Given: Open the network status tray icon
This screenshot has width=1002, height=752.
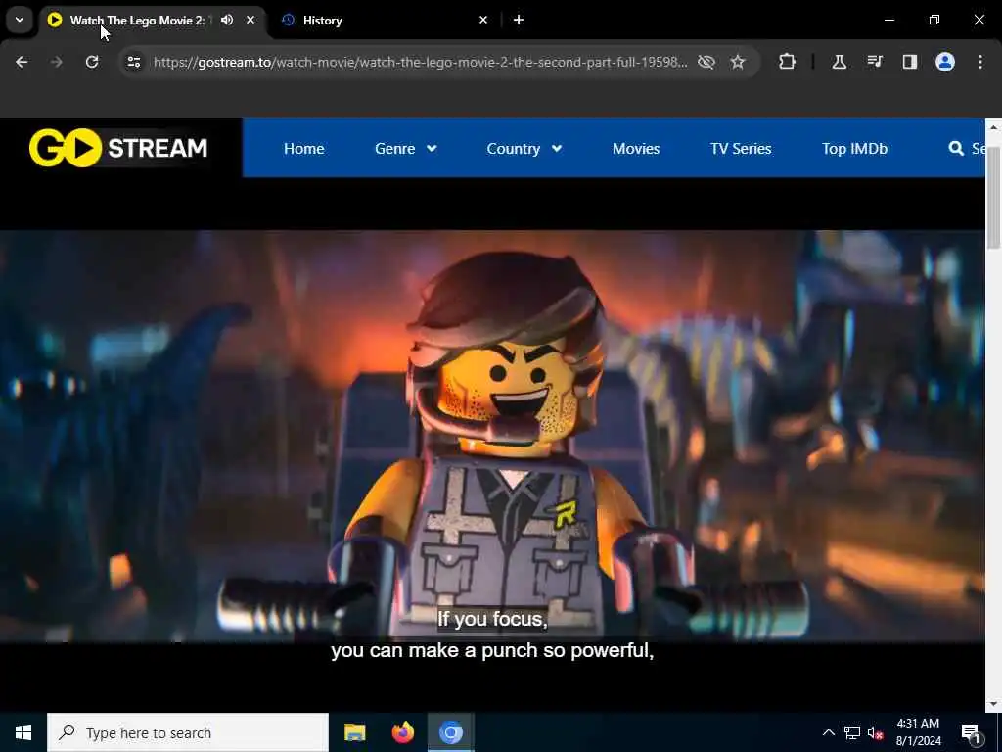Looking at the screenshot, I should tap(852, 732).
